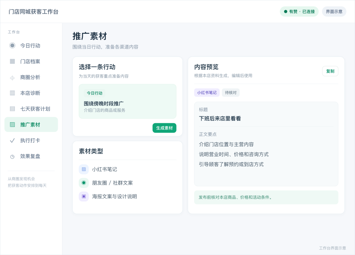Image resolution: width=355 pixels, height=255 pixels.
Task: Click the green connection status dot
Action: (286, 12)
